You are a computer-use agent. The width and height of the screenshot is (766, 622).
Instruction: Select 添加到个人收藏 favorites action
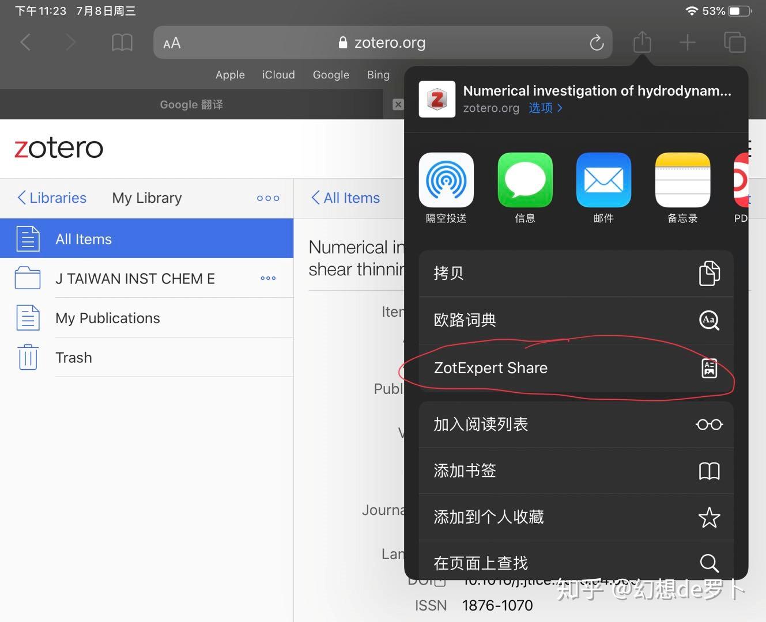coord(576,517)
